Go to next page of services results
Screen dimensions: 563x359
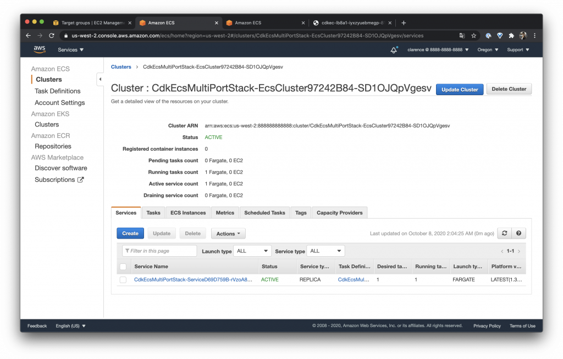(519, 251)
